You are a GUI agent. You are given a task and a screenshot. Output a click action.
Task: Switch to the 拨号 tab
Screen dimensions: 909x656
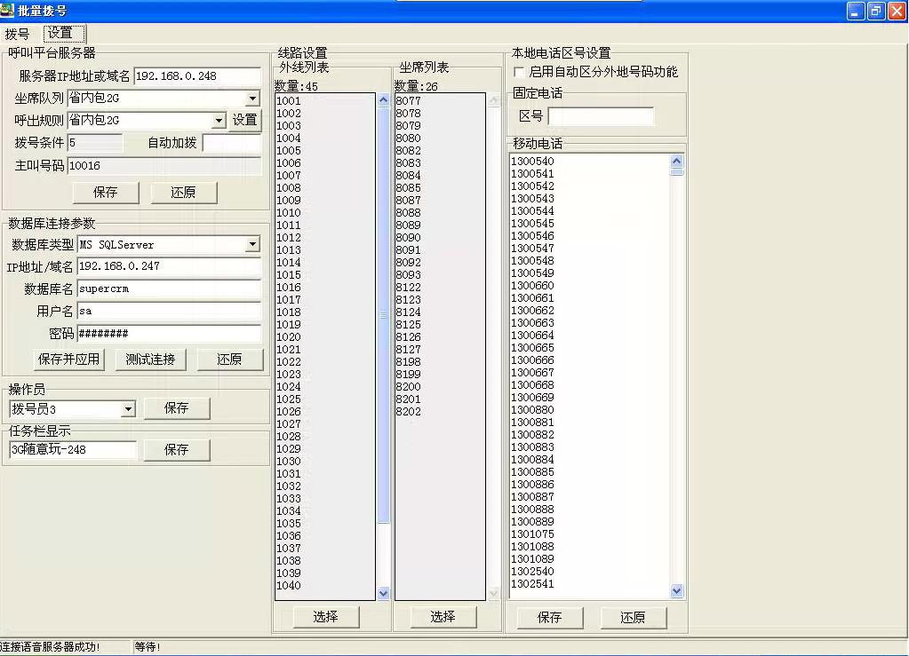click(18, 34)
